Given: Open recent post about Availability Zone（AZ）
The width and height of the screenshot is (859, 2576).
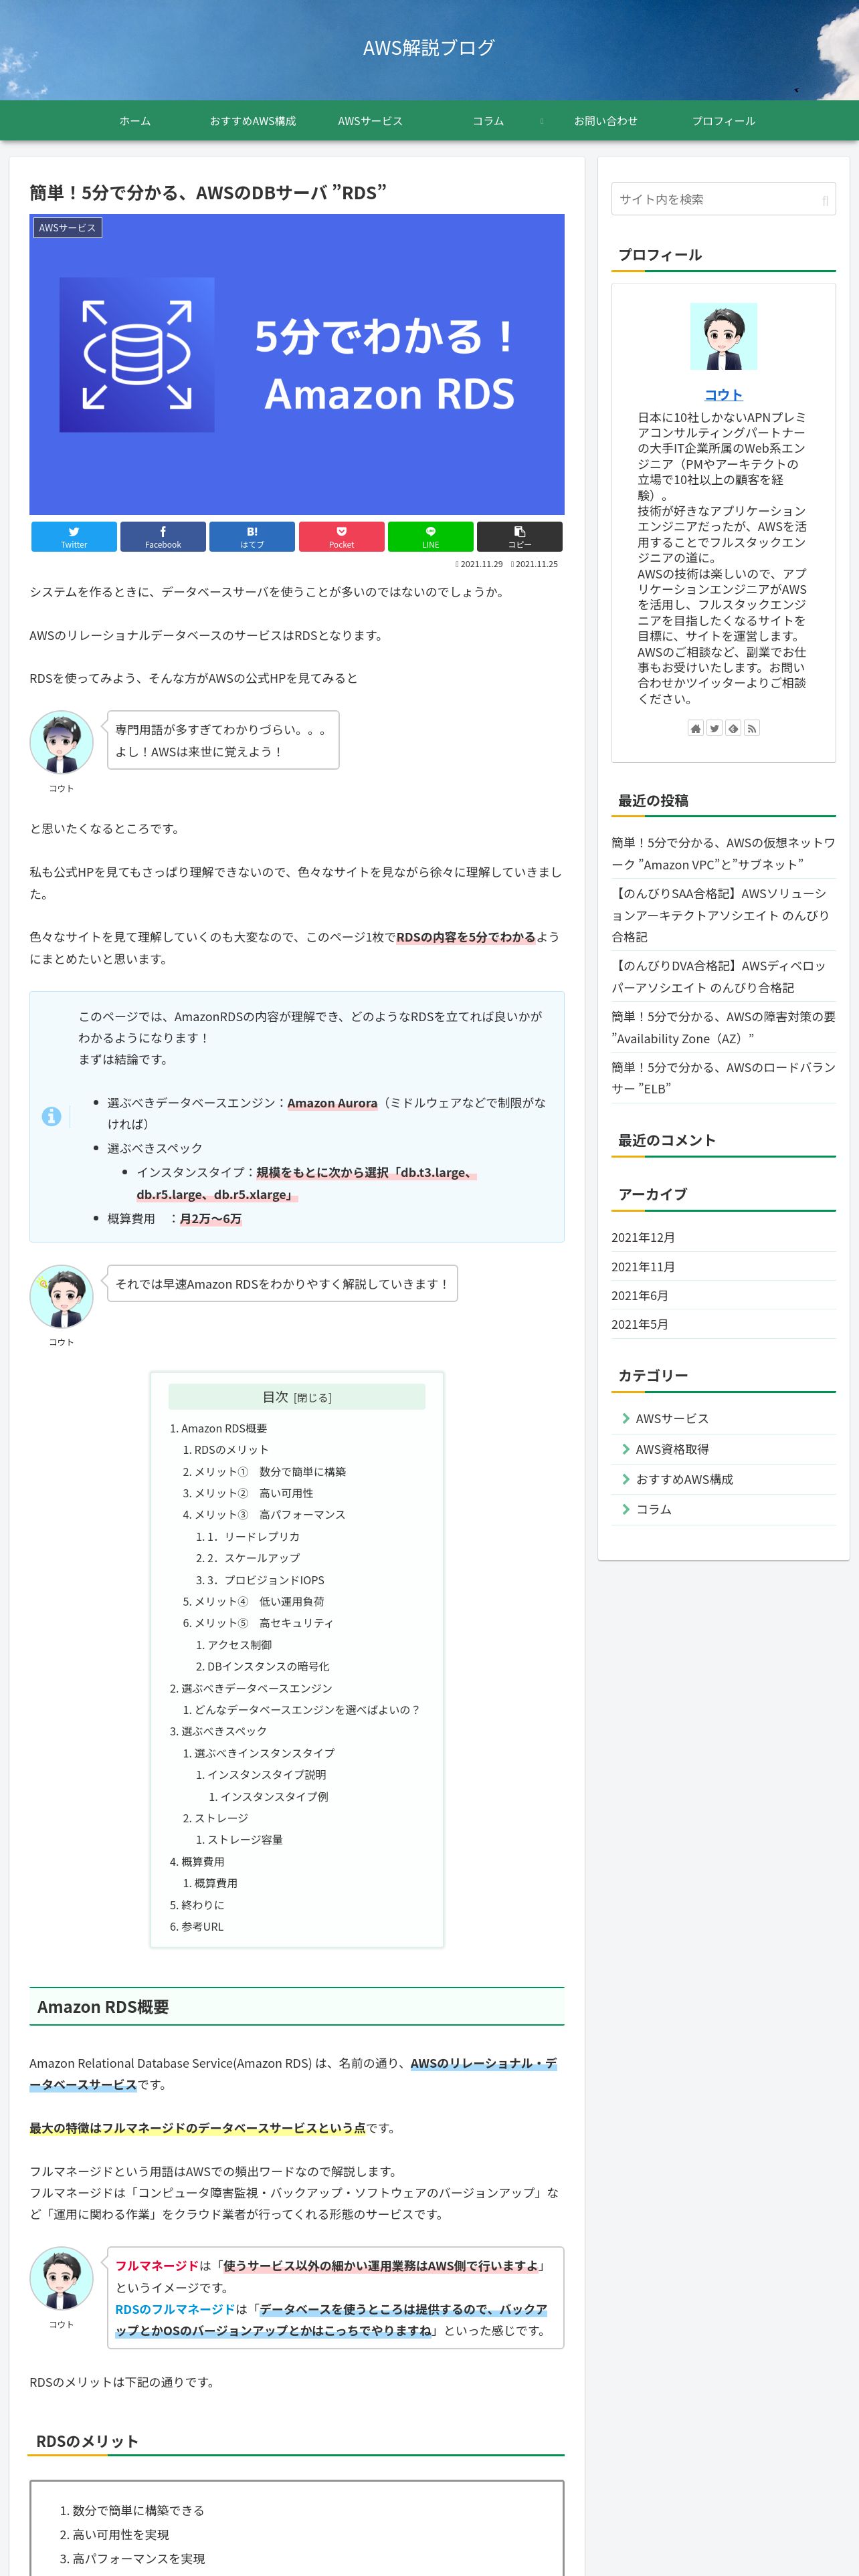Looking at the screenshot, I should (723, 1028).
